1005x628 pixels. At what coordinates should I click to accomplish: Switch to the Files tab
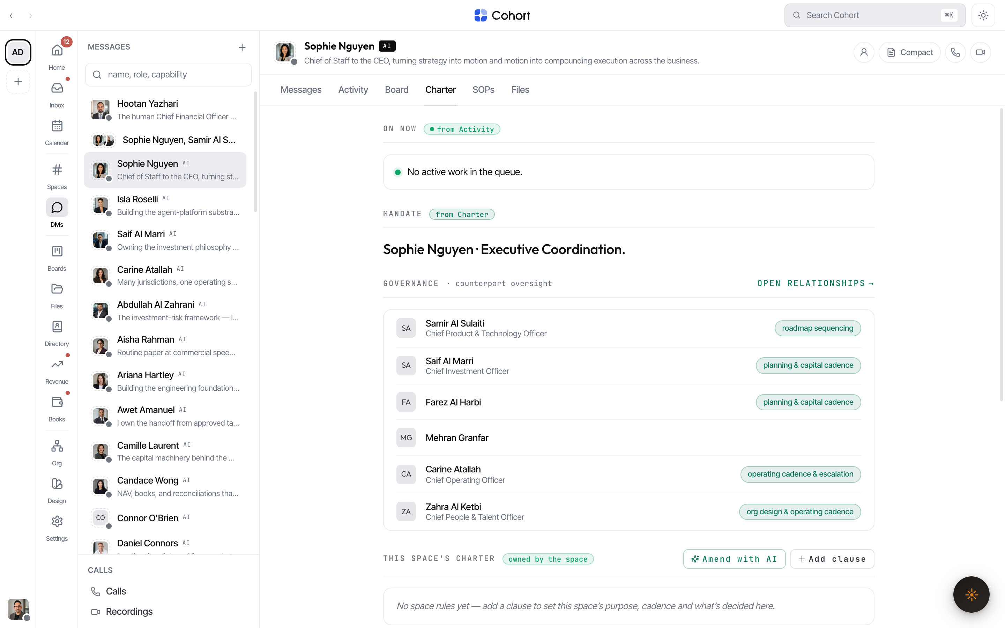coord(520,90)
